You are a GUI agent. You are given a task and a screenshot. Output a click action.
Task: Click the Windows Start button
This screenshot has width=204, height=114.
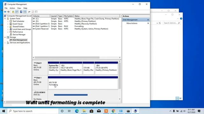point(4,111)
